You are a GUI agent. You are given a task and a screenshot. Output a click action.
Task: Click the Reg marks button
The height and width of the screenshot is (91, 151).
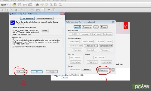(92, 62)
